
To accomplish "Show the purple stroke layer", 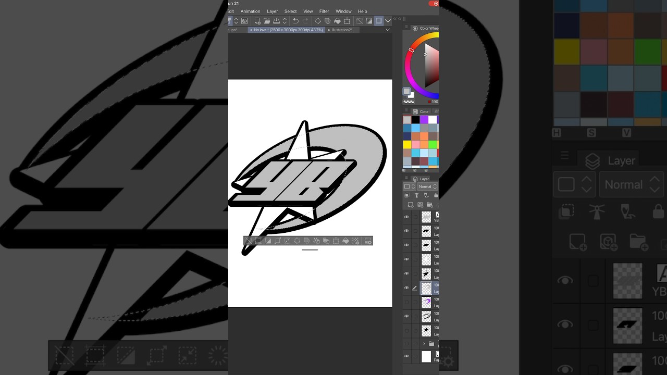I will [x=407, y=302].
